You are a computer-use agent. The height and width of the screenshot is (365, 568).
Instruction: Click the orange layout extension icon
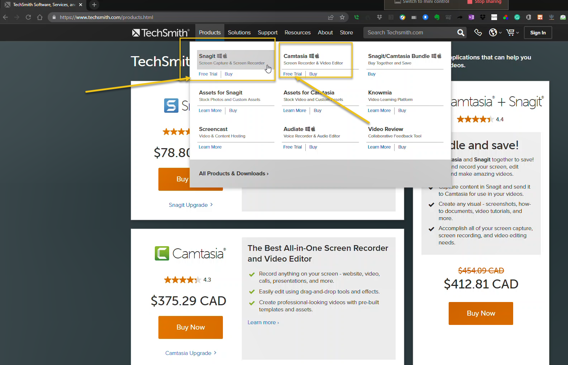click(x=540, y=17)
